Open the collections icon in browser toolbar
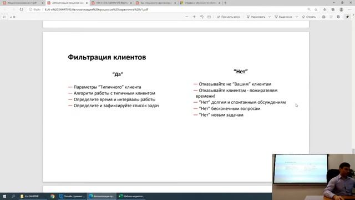This screenshot has width=355, height=200. pos(333,9)
